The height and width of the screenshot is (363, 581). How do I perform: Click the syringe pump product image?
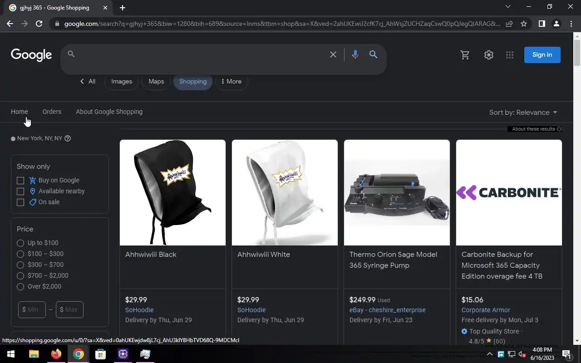click(397, 192)
